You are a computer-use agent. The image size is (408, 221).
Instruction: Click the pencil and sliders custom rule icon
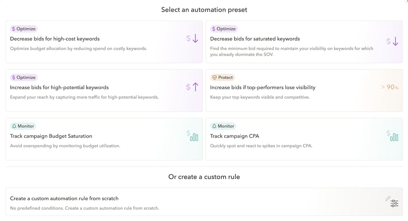392,201
